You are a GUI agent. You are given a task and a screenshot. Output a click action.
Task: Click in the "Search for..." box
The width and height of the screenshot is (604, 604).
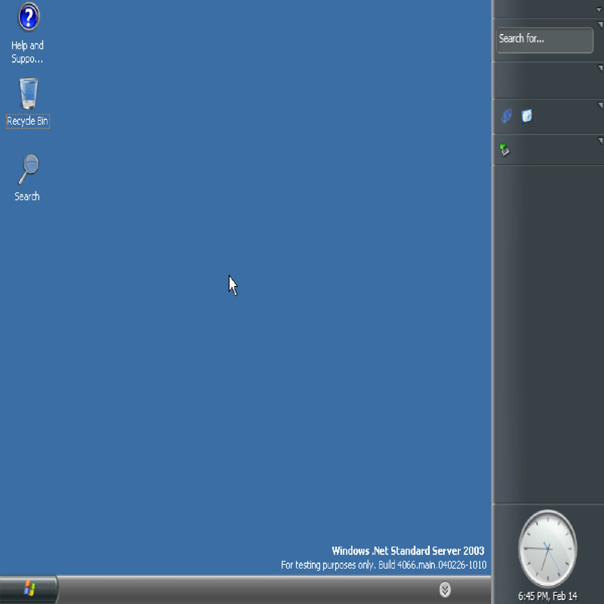pyautogui.click(x=544, y=39)
